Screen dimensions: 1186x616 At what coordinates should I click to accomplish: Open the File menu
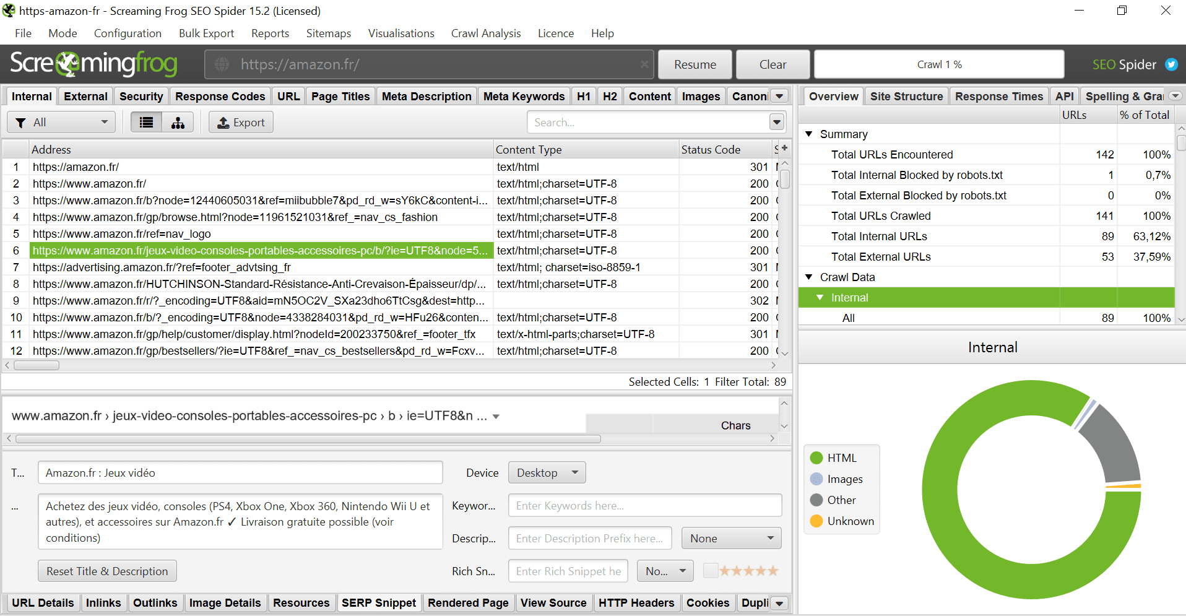(x=23, y=33)
